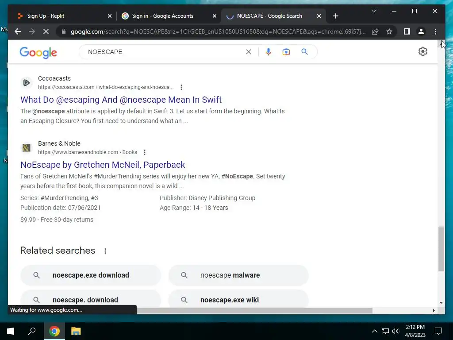This screenshot has width=453, height=340.
Task: Bookmark this page with the star
Action: 389,31
